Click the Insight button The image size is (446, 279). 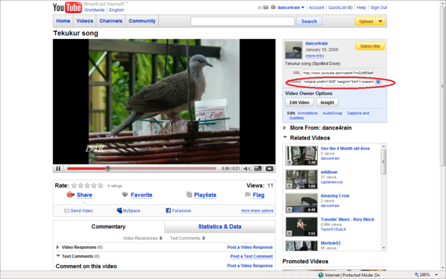click(x=327, y=103)
